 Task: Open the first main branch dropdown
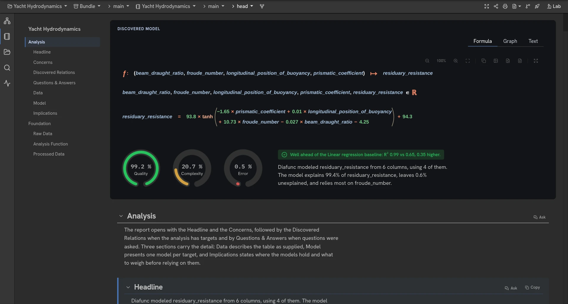pos(121,6)
